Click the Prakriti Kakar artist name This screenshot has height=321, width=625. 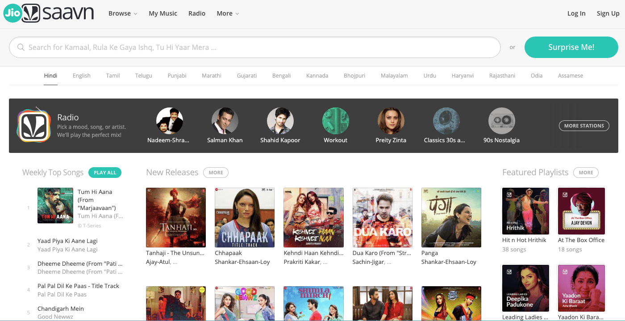click(301, 262)
